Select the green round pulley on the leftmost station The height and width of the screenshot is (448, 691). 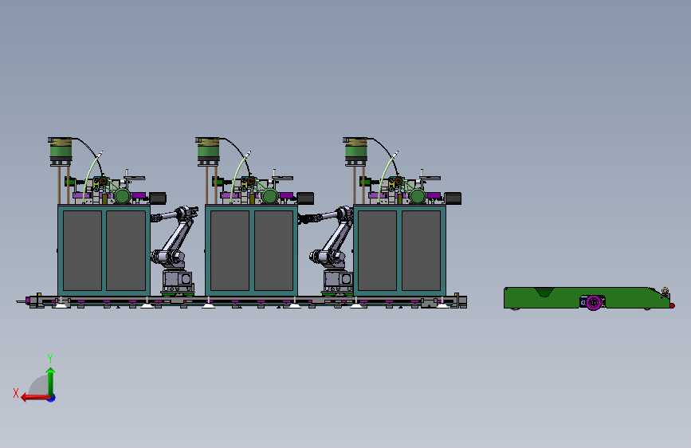(123, 196)
